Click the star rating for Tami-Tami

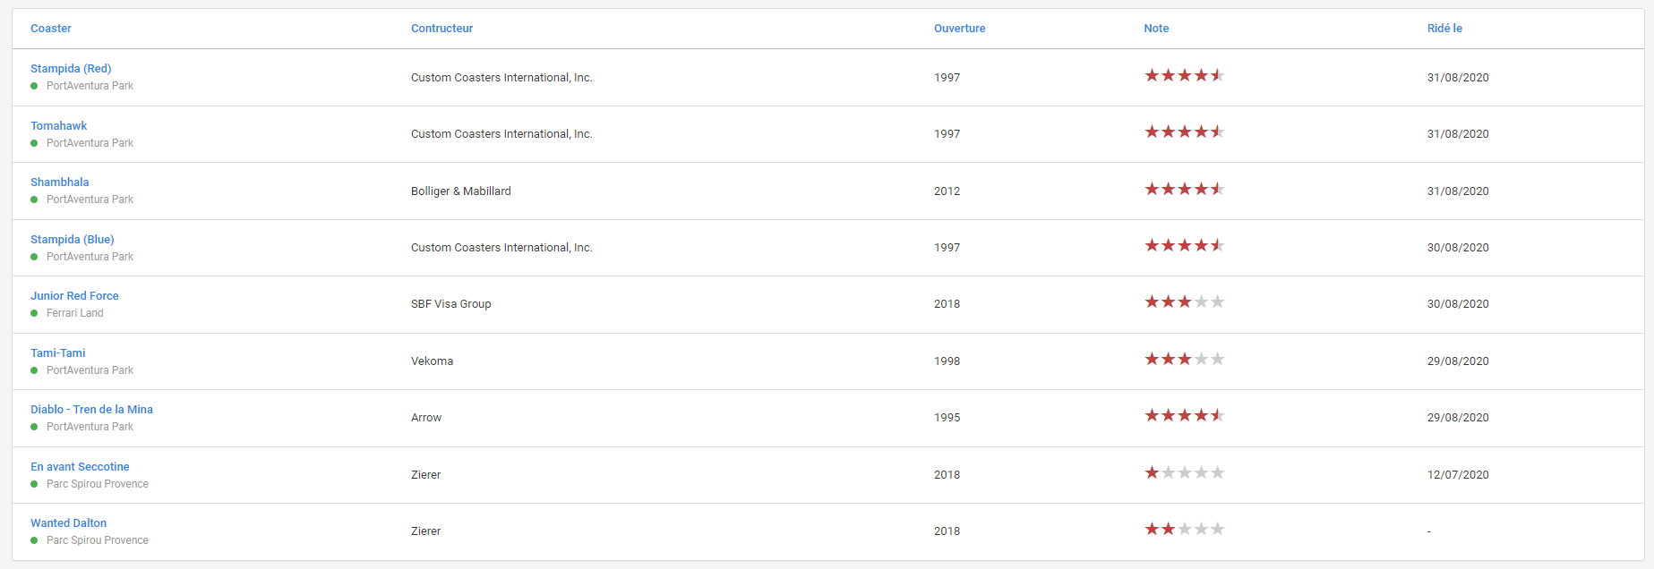(1185, 359)
